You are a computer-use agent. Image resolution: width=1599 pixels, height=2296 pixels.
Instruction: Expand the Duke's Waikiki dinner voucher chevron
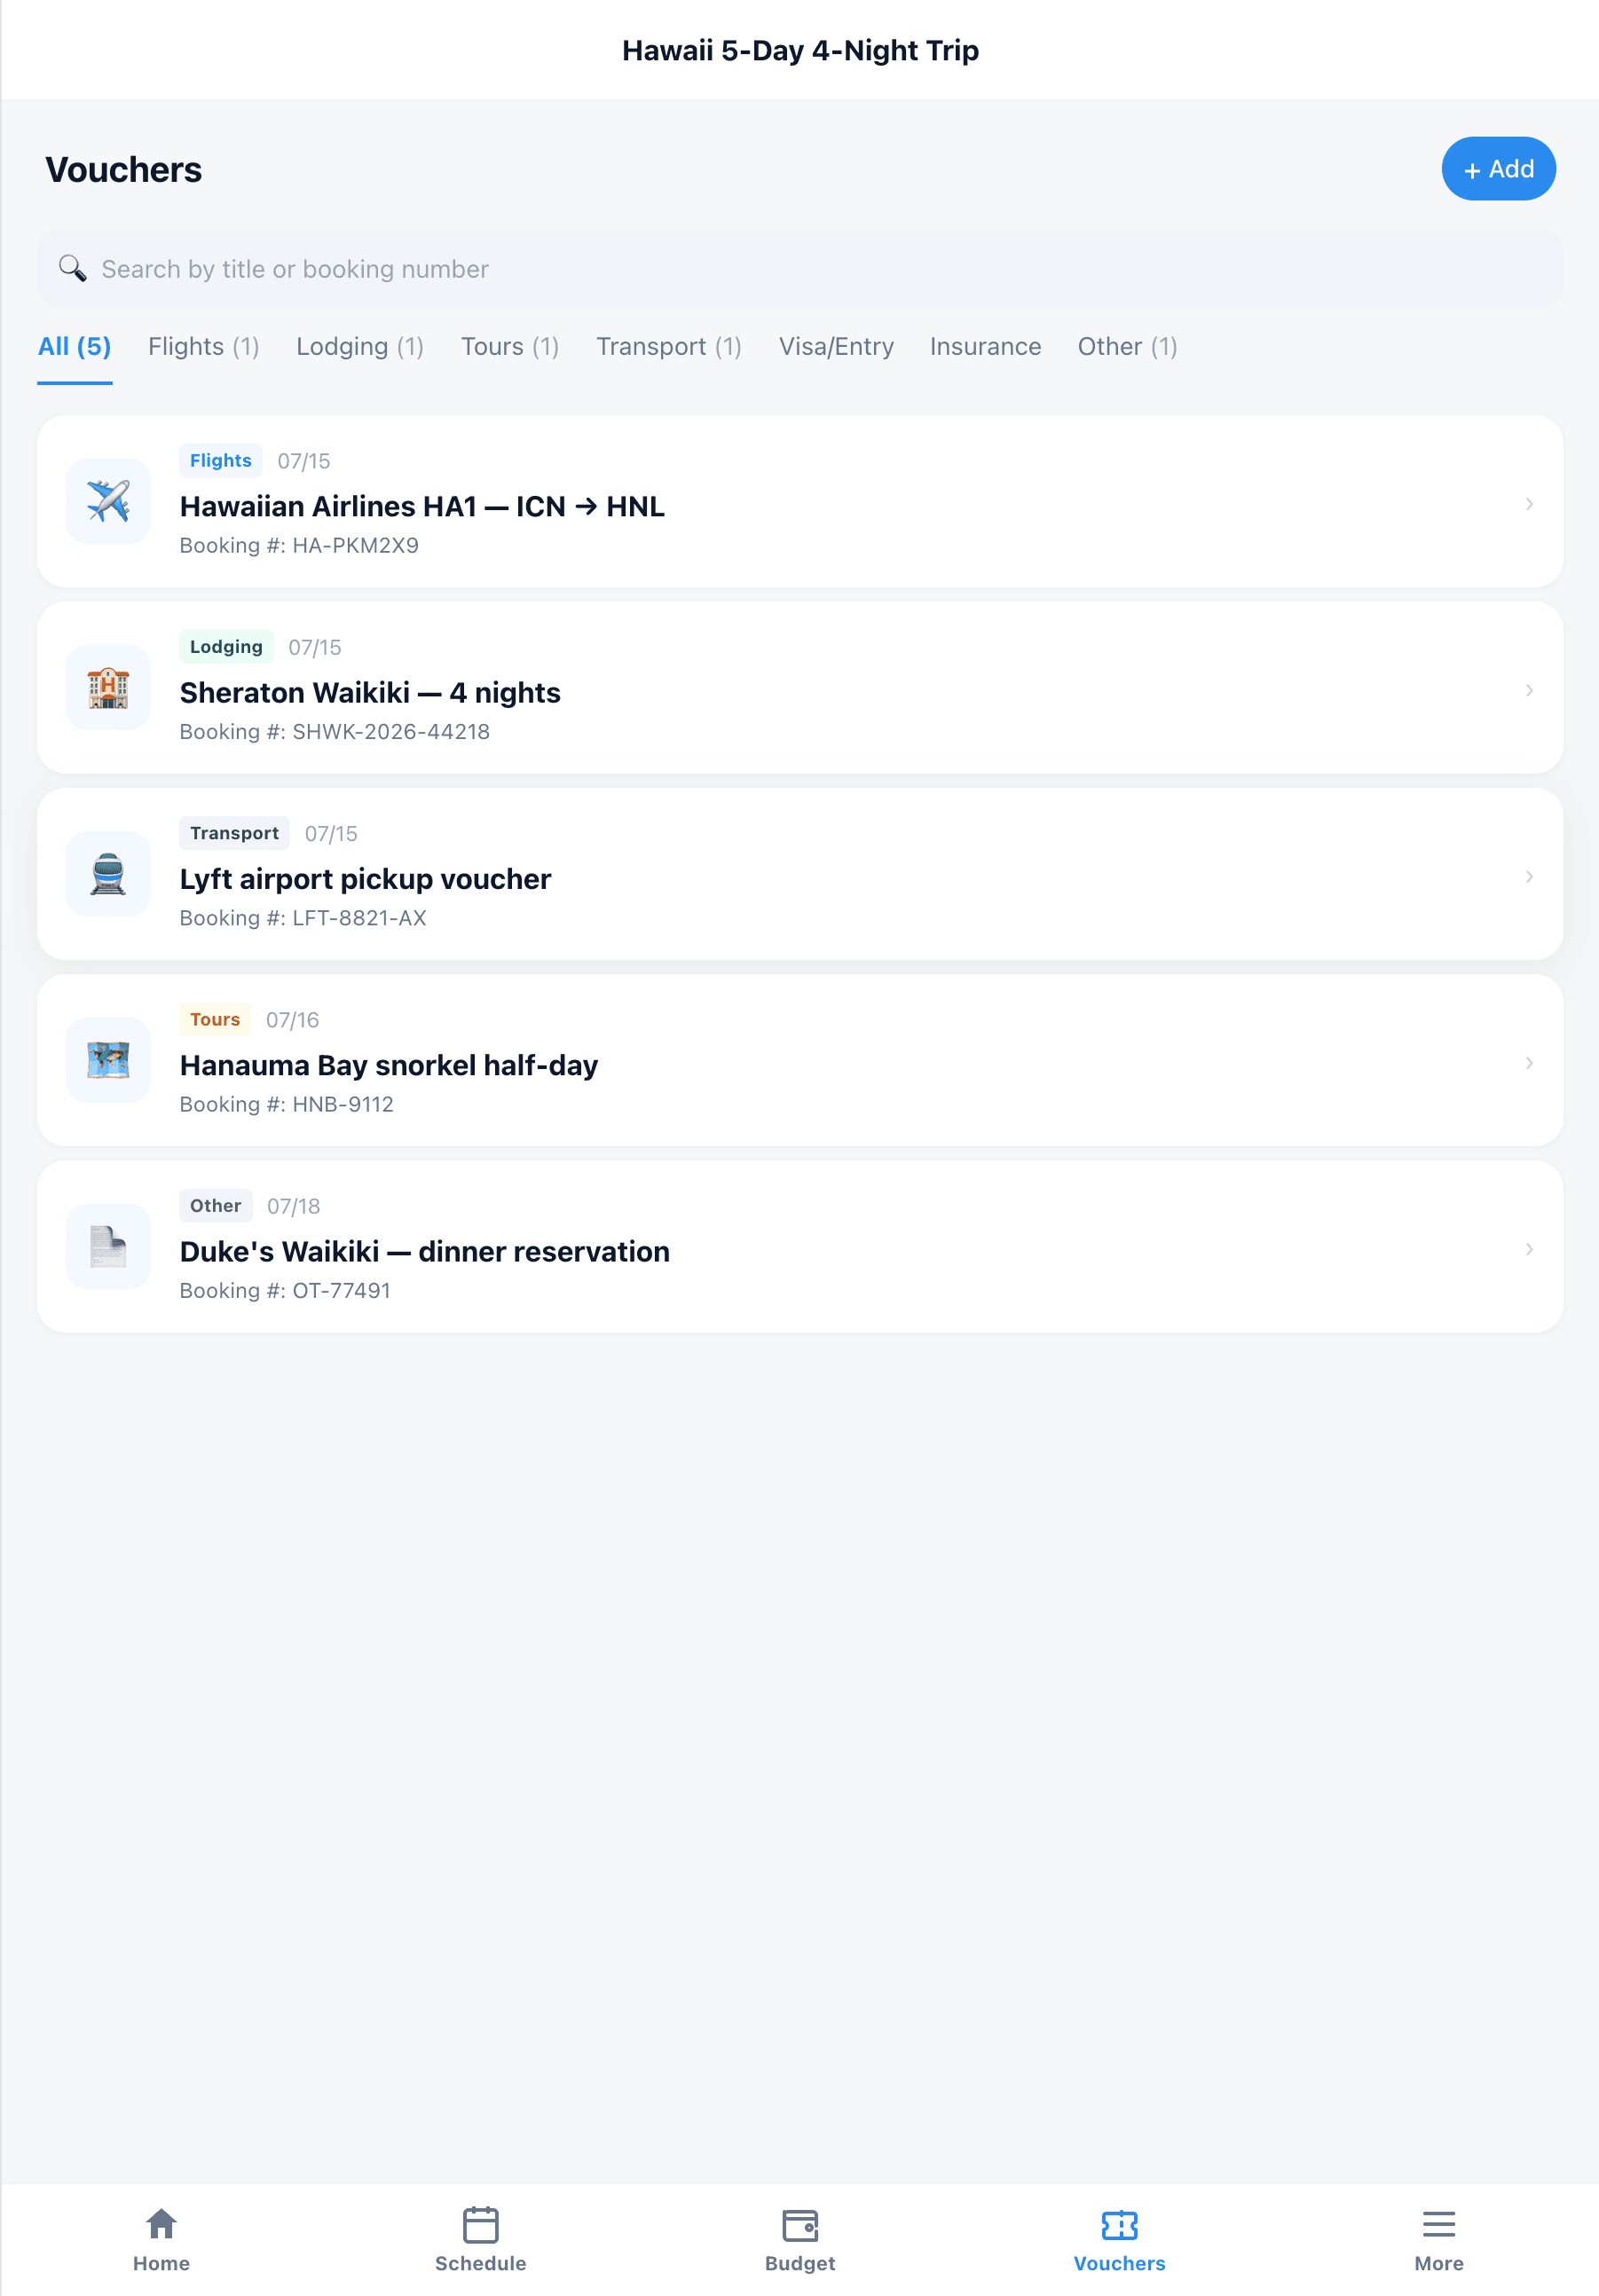coord(1529,1248)
